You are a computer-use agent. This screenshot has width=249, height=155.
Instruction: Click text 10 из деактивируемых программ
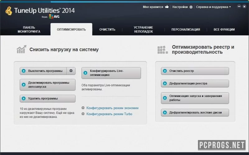click(x=43, y=109)
